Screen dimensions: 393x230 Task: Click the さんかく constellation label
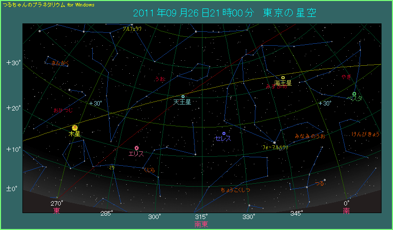60,63
